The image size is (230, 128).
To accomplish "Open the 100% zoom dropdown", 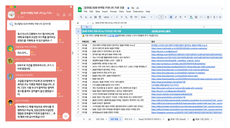I will click(108, 17).
